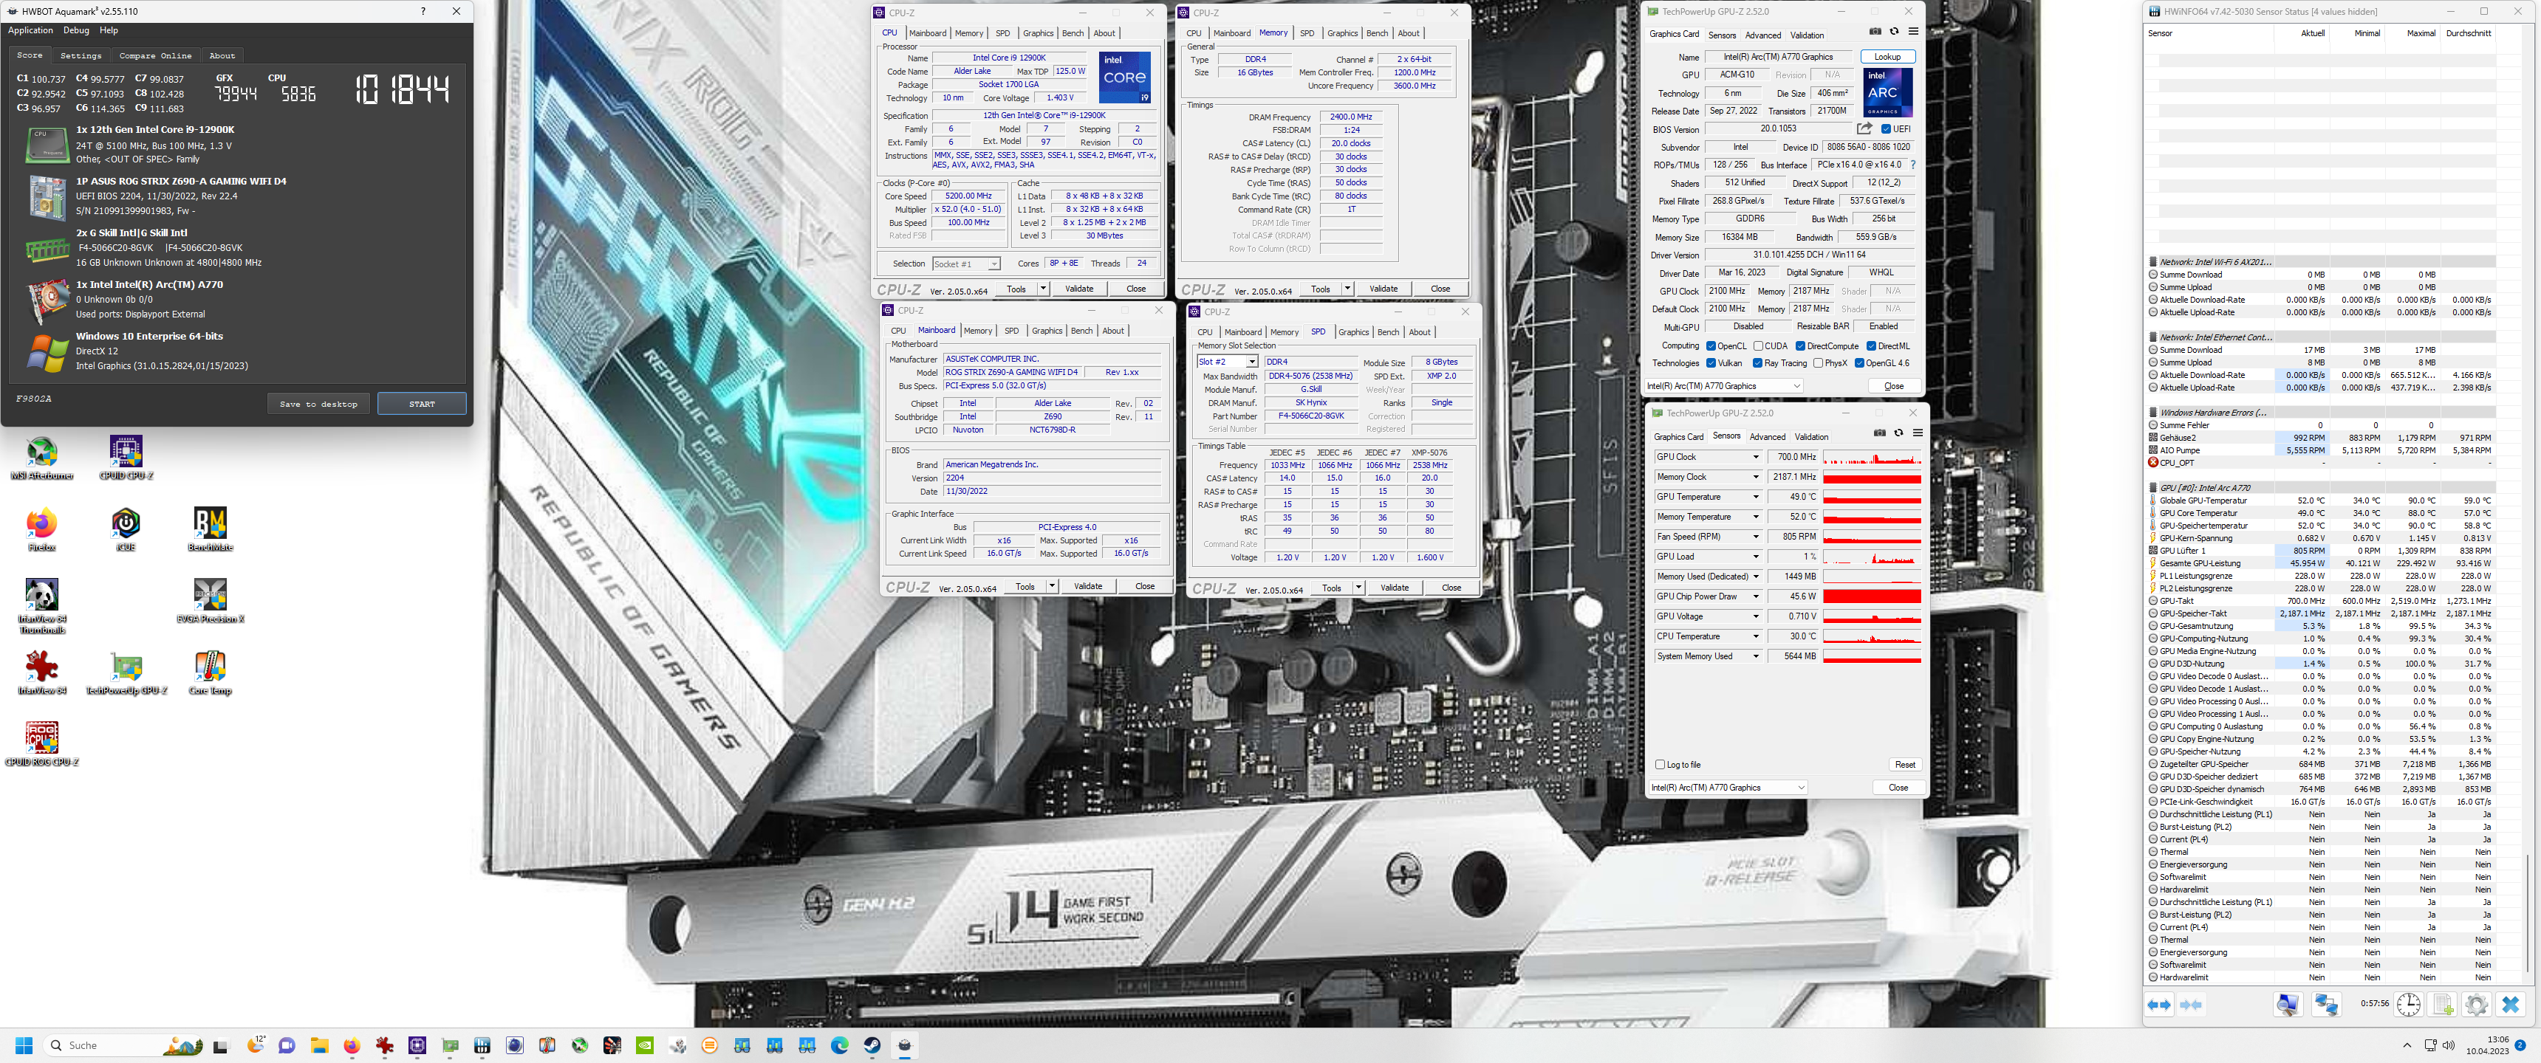Show hidden system tray icons chevron
The width and height of the screenshot is (2541, 1063).
[x=2407, y=1045]
